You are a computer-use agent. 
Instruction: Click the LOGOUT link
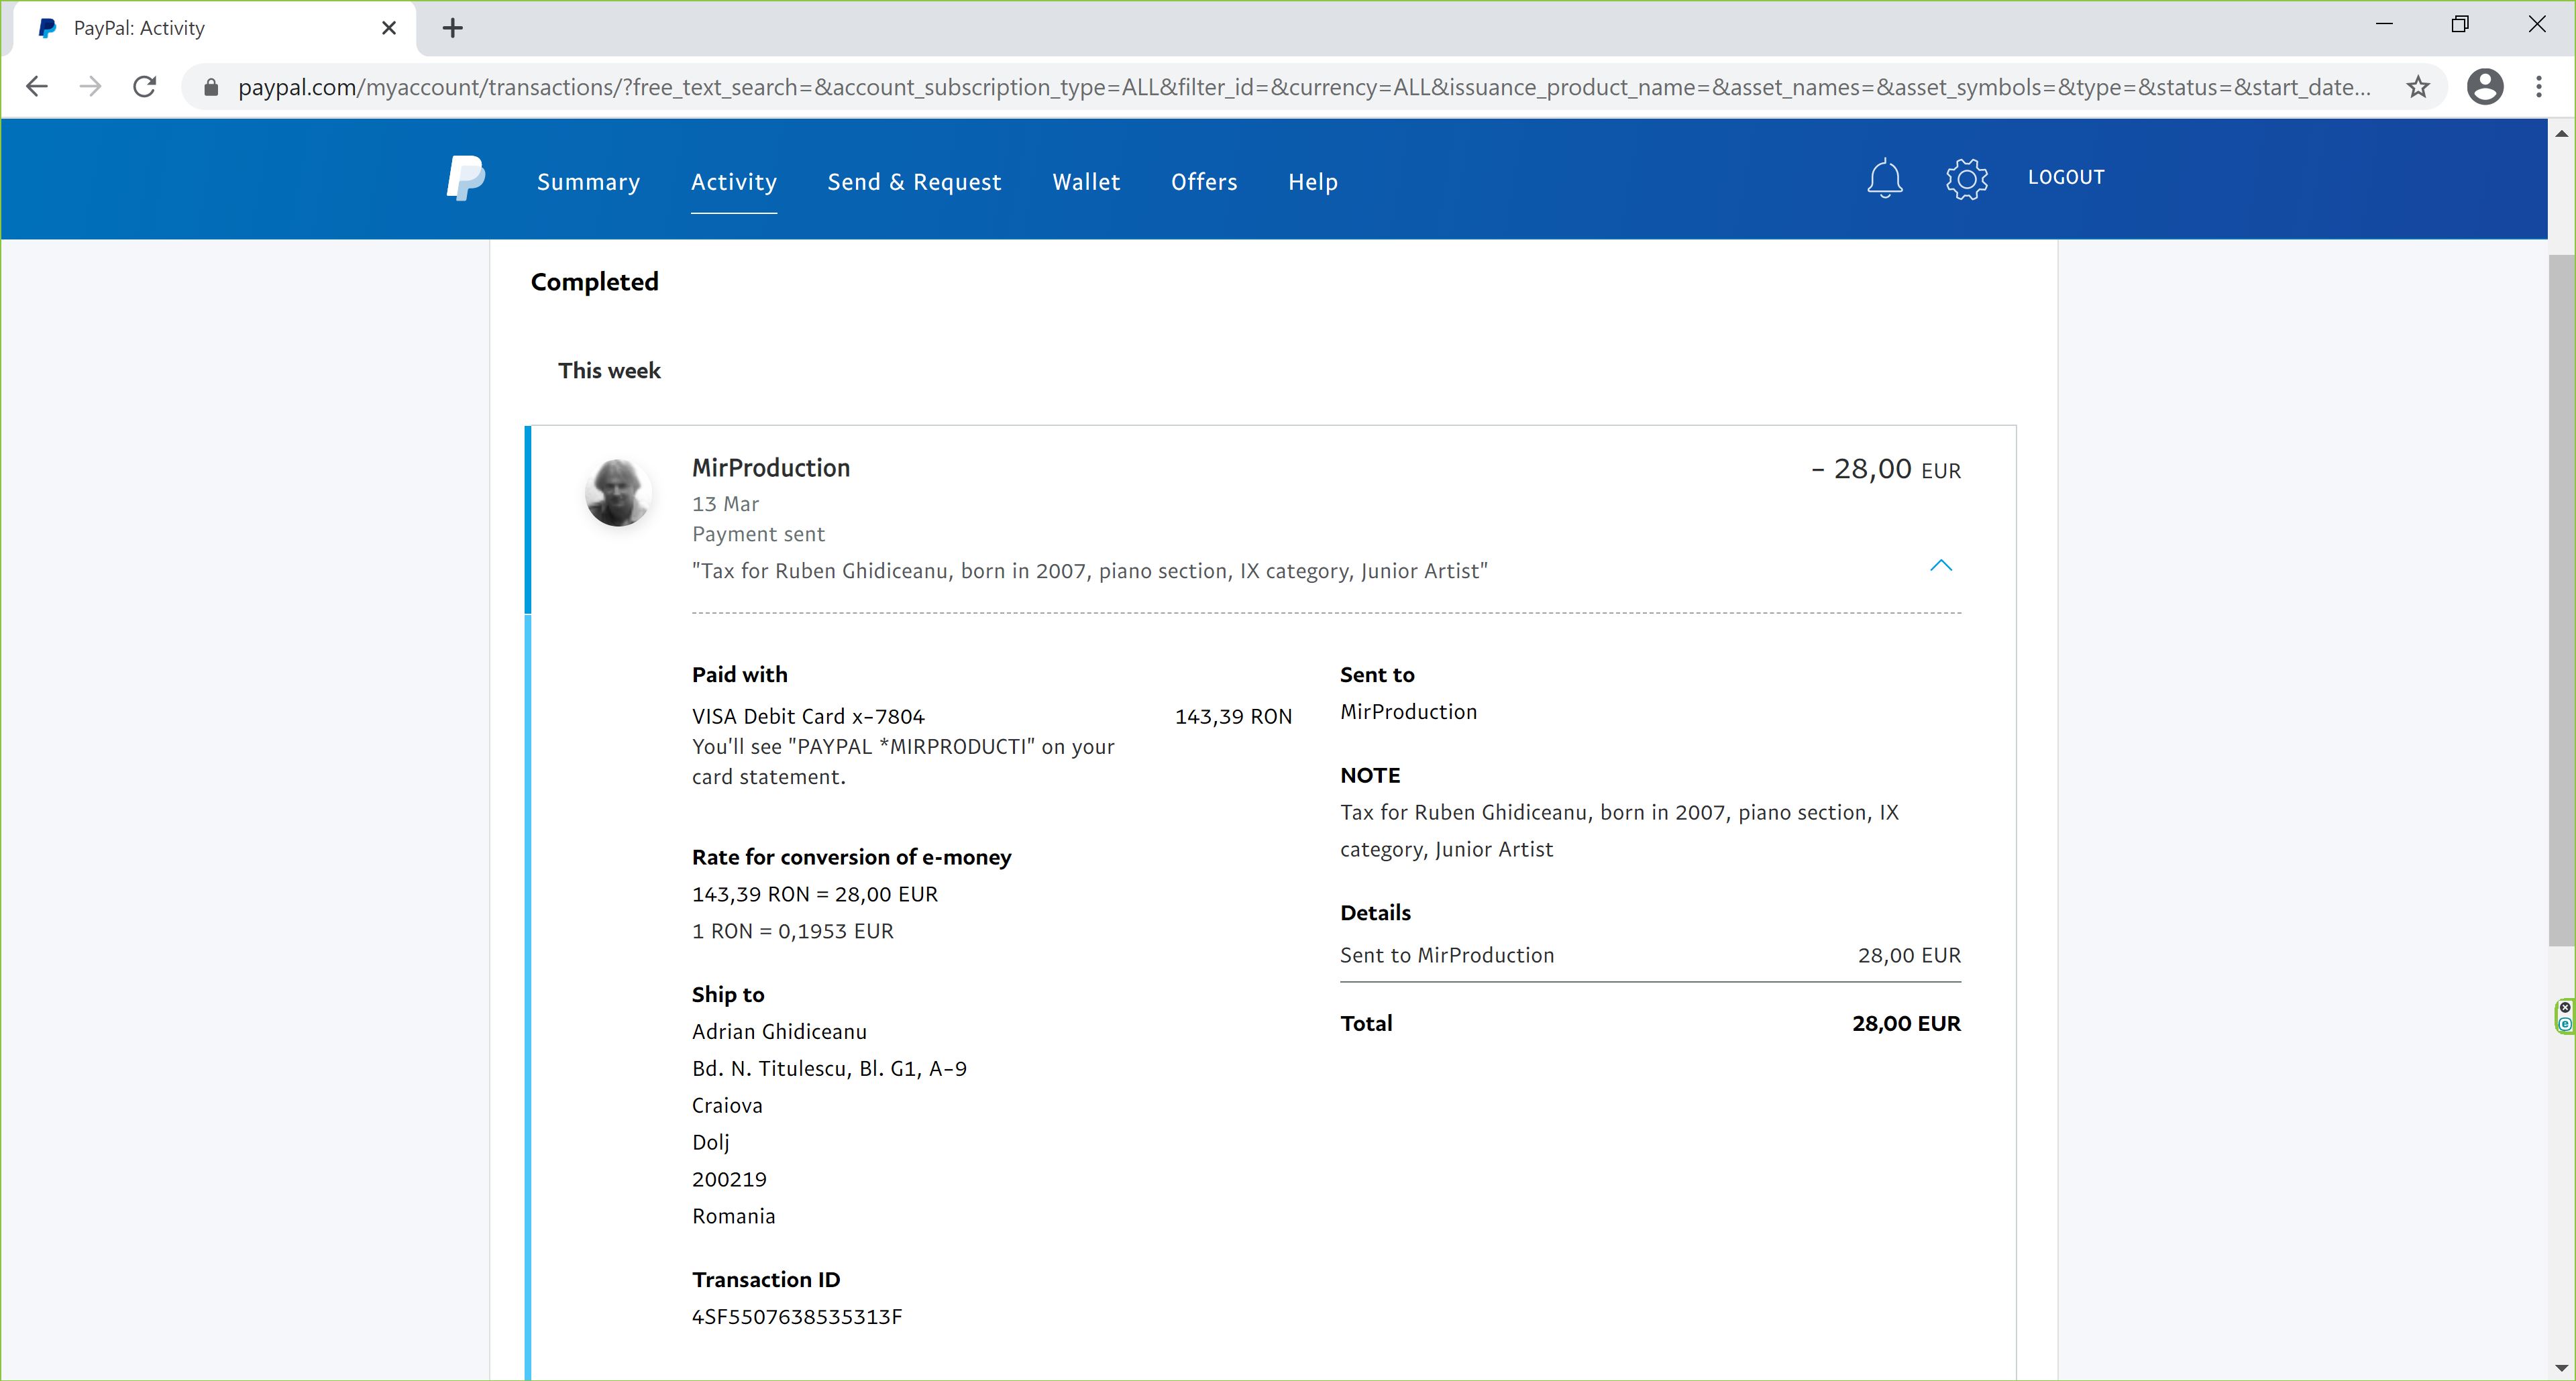pyautogui.click(x=2065, y=177)
